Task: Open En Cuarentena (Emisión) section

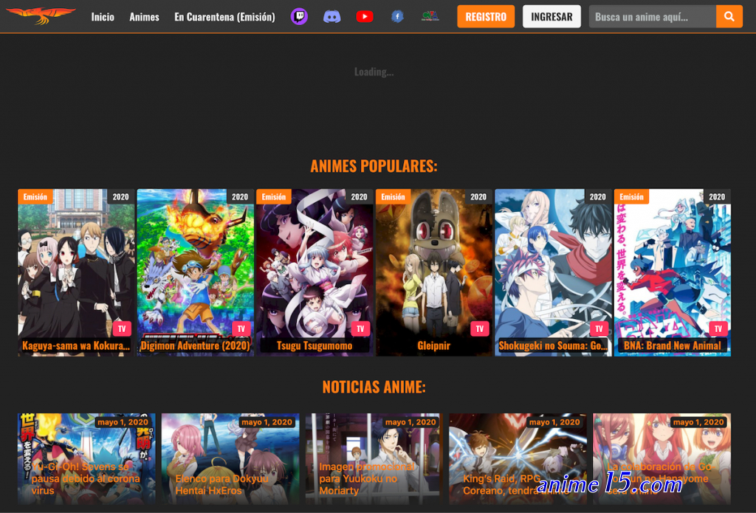Action: [x=224, y=17]
